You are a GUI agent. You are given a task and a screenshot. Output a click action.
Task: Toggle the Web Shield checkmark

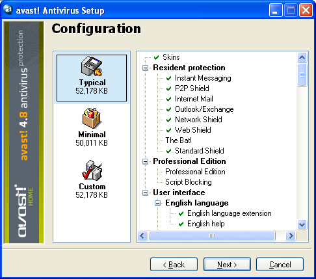pos(169,130)
